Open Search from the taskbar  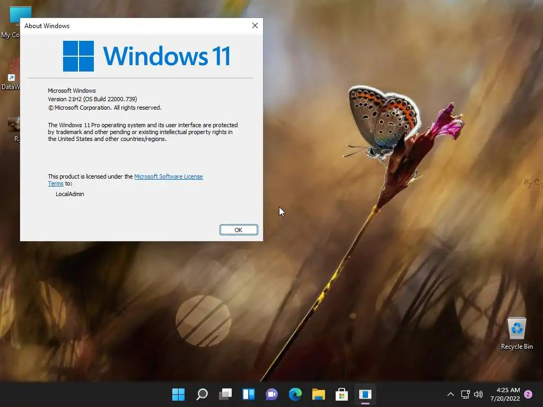point(202,394)
